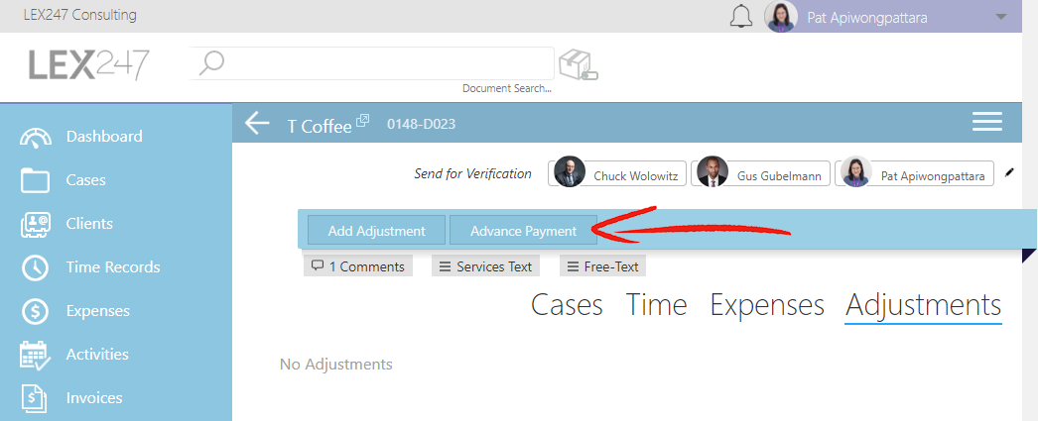This screenshot has height=421, width=1038.
Task: Click the Cases folder icon
Action: tap(35, 180)
